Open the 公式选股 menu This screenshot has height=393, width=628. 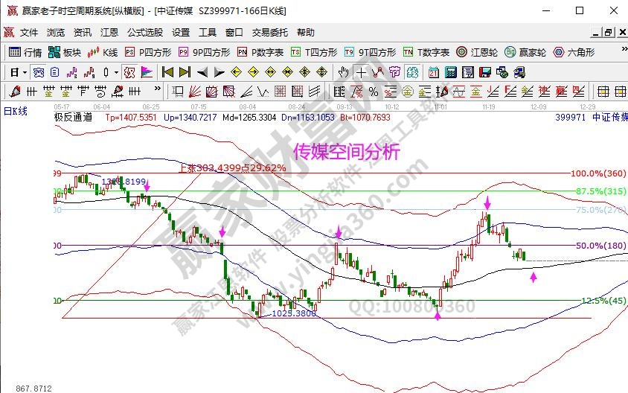point(144,33)
